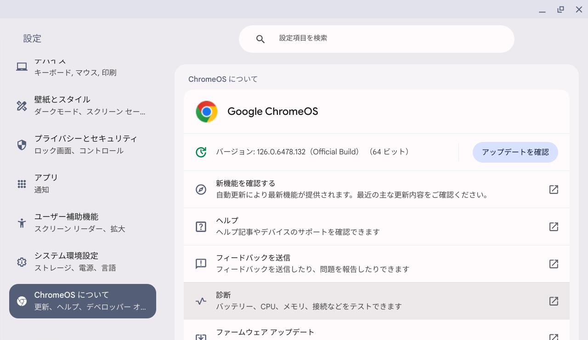The width and height of the screenshot is (588, 340).
Task: Click the compass icon beside 新機能を確認する
Action: pyautogui.click(x=201, y=189)
